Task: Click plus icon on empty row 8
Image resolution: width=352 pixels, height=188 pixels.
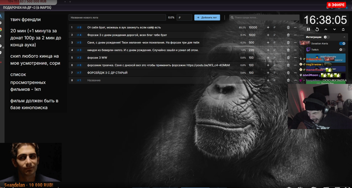Action: coord(268,80)
